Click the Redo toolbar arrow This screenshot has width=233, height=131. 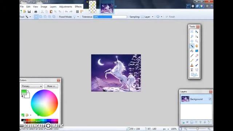[71, 12]
